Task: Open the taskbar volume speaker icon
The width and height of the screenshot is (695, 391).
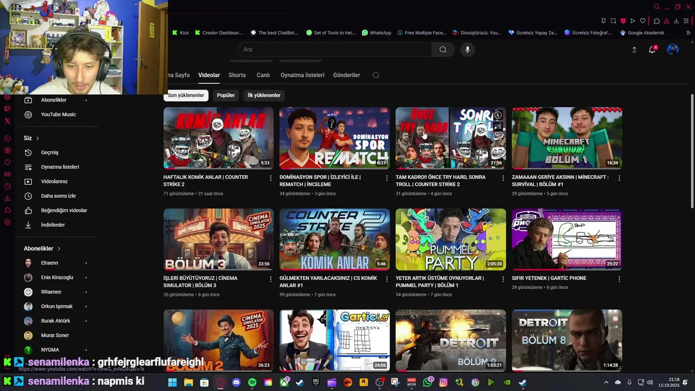Action: (x=650, y=382)
